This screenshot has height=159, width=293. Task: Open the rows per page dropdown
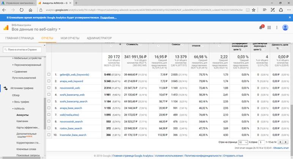(x=243, y=142)
